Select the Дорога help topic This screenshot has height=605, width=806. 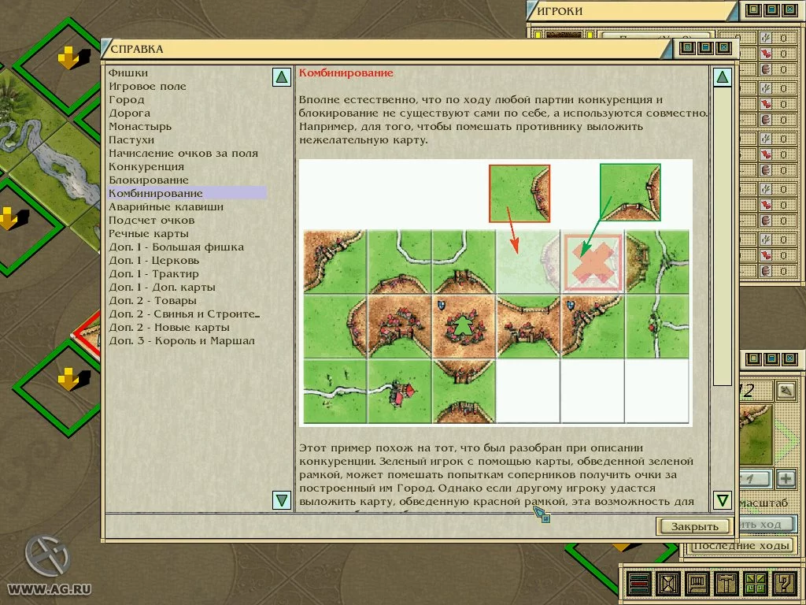coord(130,113)
